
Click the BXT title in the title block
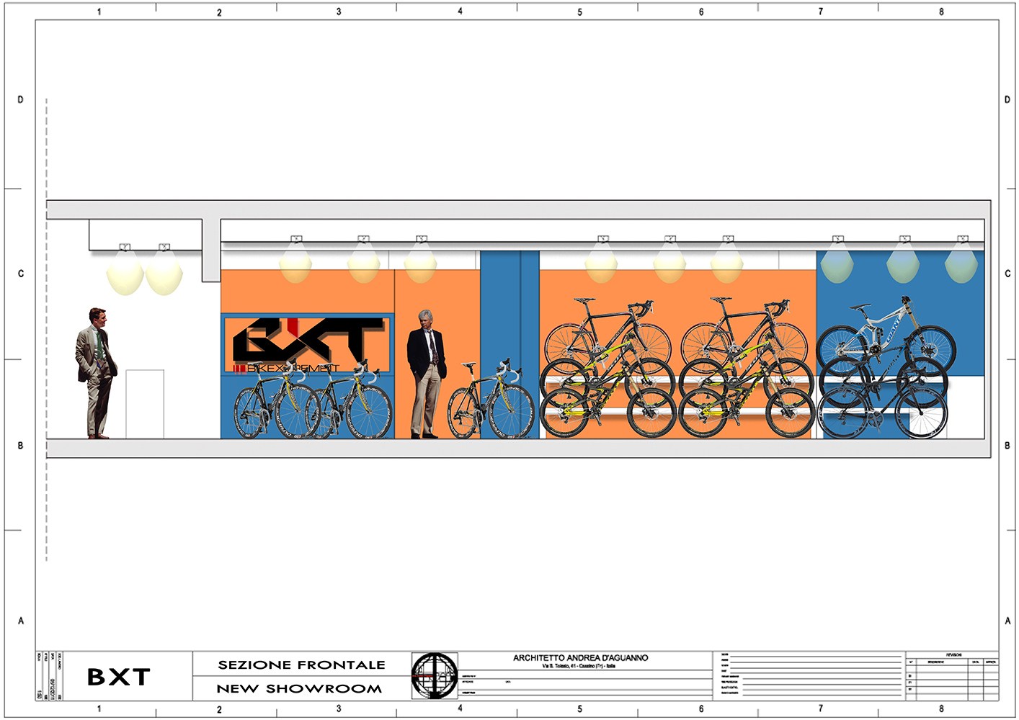118,678
